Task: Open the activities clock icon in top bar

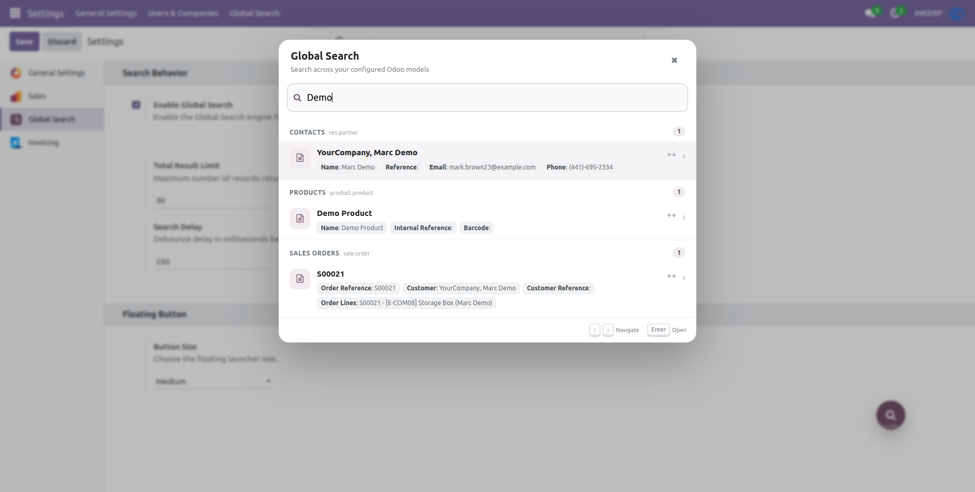Action: click(895, 13)
